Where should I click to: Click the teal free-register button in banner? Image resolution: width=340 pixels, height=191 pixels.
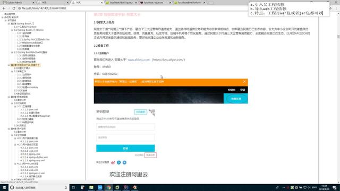[236, 99]
